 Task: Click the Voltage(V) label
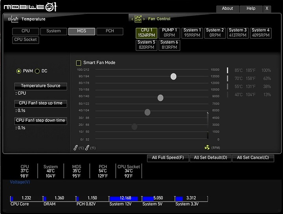(20, 182)
